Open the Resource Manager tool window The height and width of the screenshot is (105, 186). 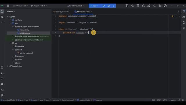point(2,17)
